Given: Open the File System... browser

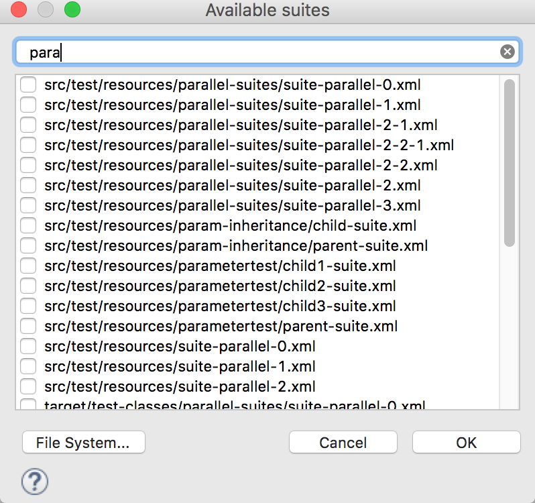Looking at the screenshot, I should [83, 443].
